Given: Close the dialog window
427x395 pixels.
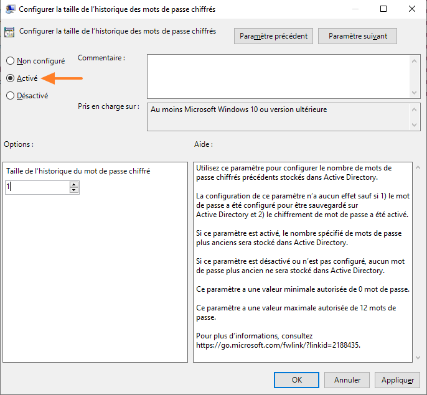Looking at the screenshot, I should [412, 9].
